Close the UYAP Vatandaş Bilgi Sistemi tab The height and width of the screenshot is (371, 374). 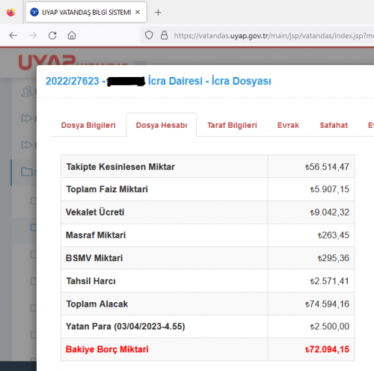[x=138, y=12]
